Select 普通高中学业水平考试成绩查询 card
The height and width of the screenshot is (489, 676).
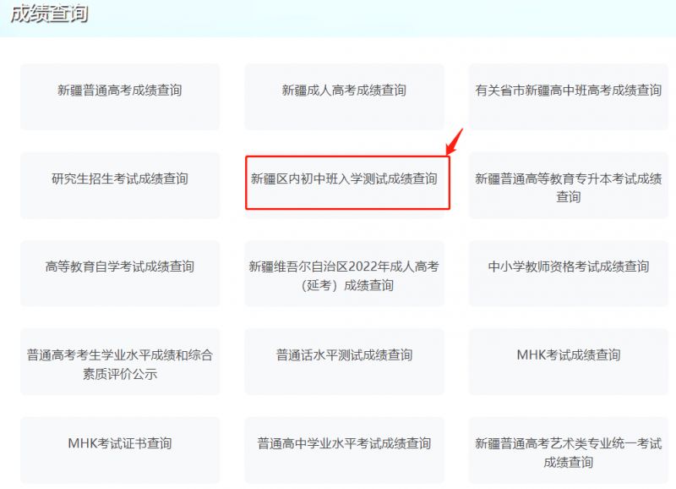pyautogui.click(x=344, y=450)
